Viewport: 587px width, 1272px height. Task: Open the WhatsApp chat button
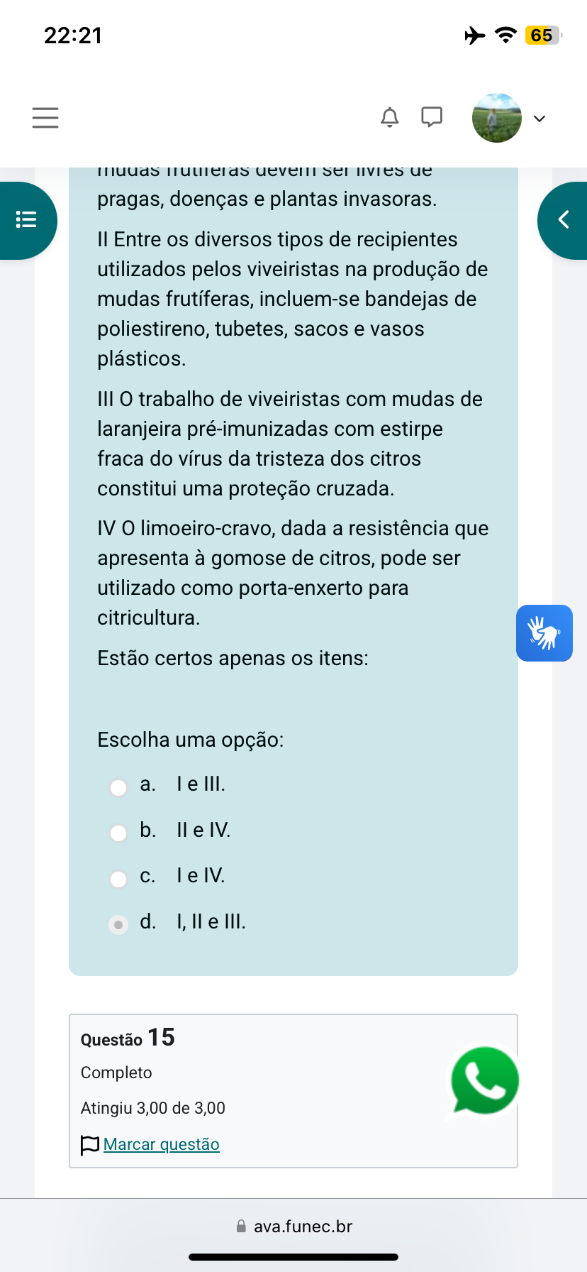click(485, 1081)
